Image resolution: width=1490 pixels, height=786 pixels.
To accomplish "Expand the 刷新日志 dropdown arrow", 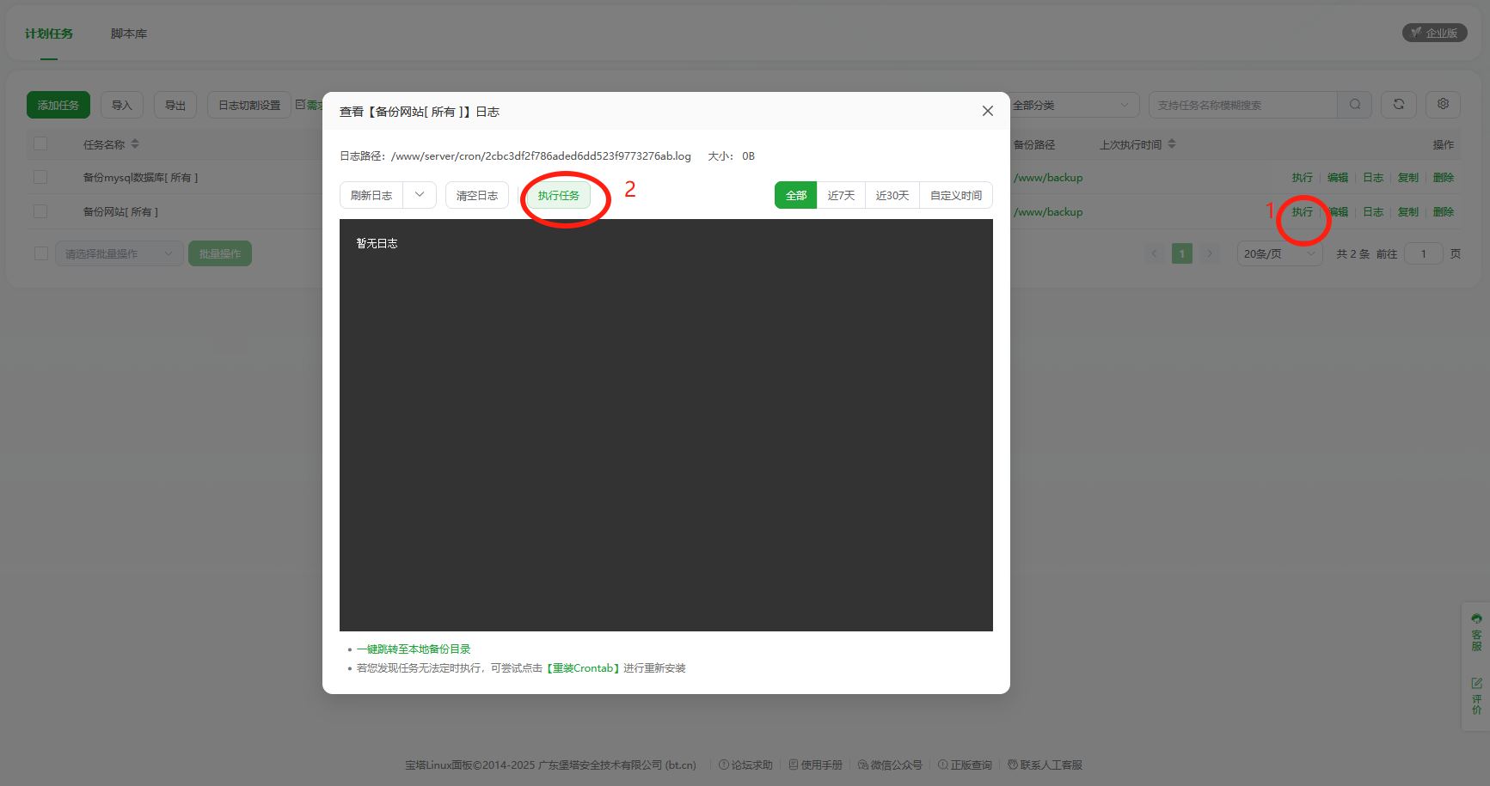I will pyautogui.click(x=420, y=195).
